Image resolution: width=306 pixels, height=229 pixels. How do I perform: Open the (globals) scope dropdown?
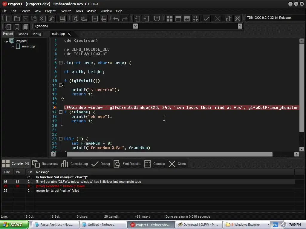point(135,26)
